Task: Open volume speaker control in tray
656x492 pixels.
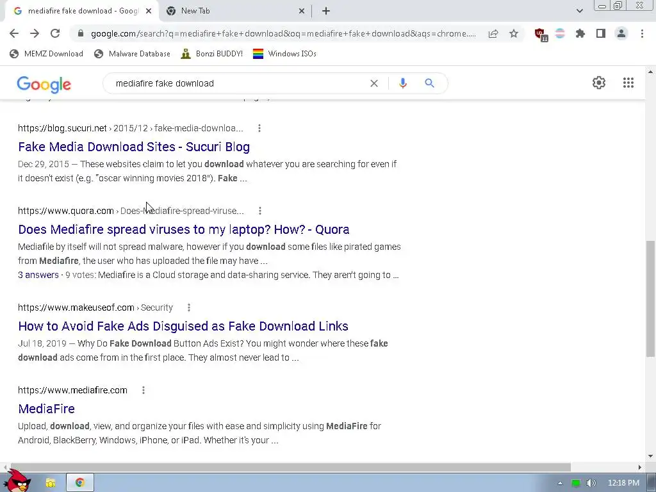Action: pyautogui.click(x=591, y=483)
